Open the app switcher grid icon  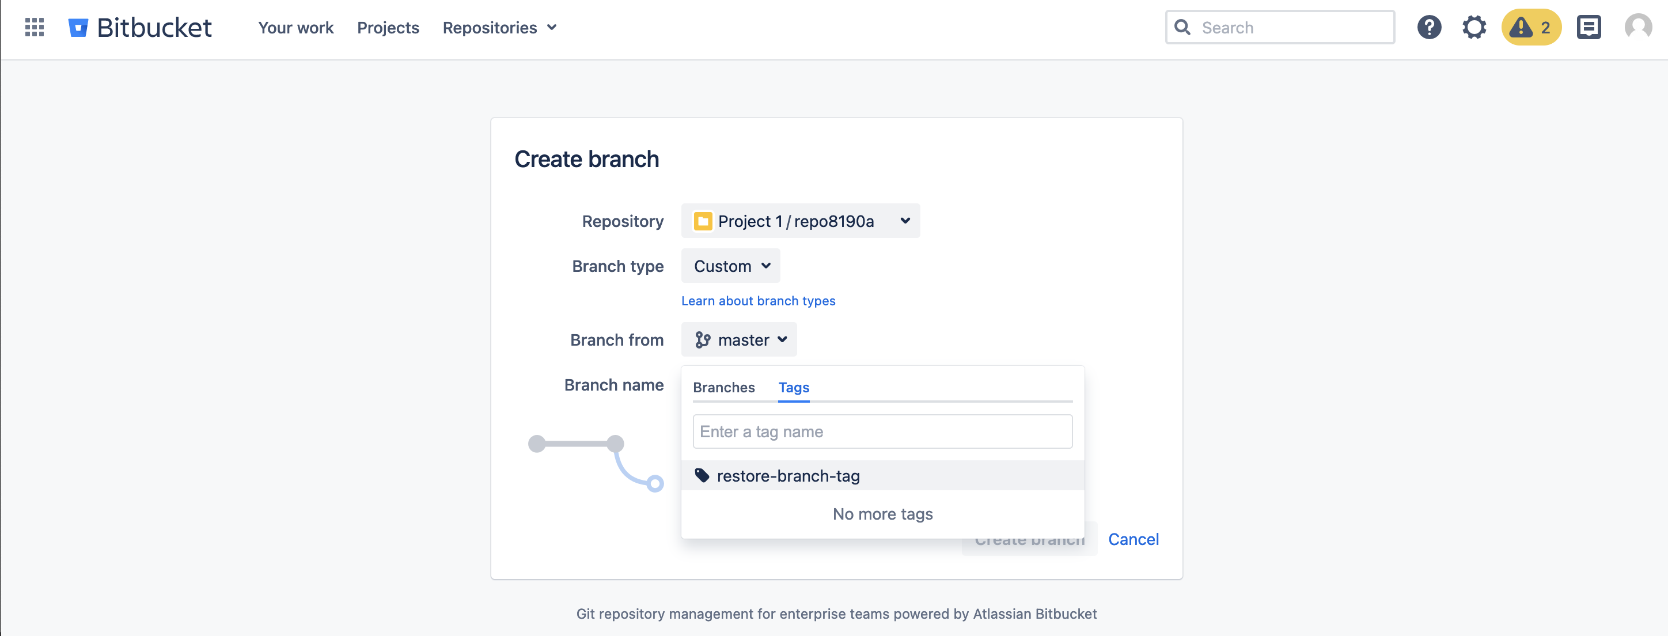coord(35,27)
